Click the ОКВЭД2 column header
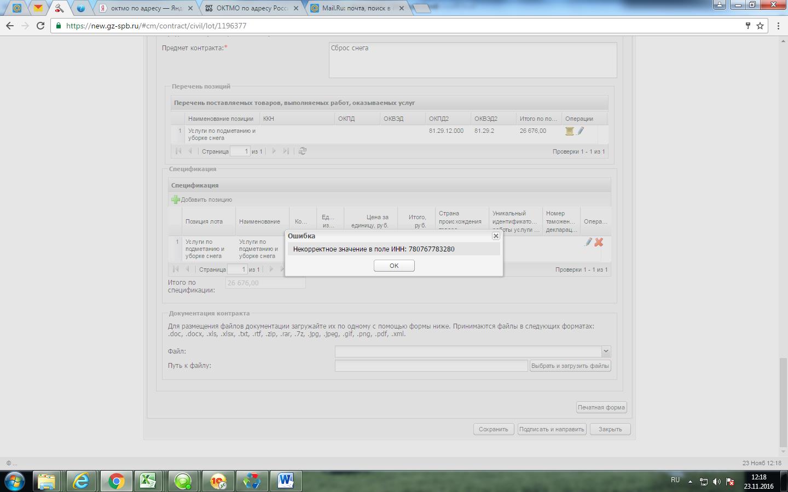The image size is (788, 492). tap(493, 119)
